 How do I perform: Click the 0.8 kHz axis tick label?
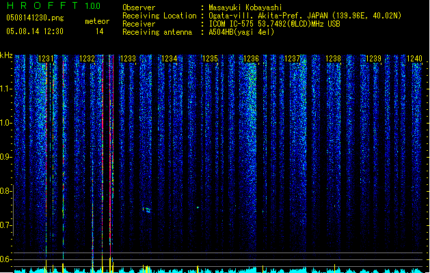click(5, 191)
